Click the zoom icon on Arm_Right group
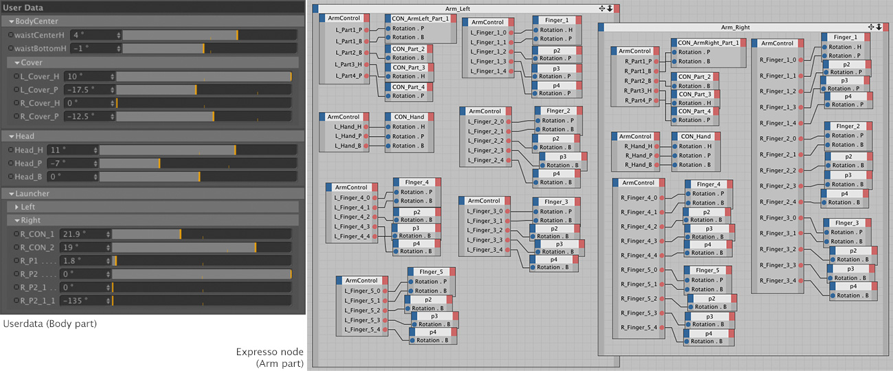893x371 pixels. pos(879,27)
